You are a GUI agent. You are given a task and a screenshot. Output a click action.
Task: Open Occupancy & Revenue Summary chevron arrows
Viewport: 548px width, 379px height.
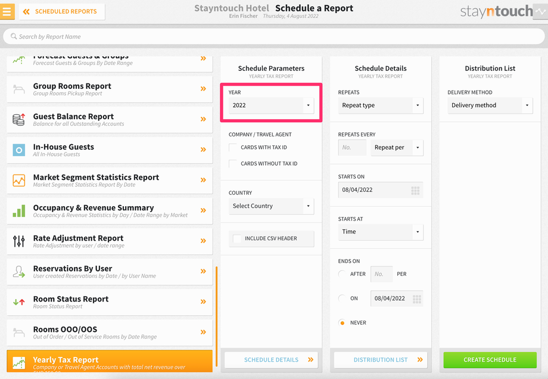click(203, 210)
